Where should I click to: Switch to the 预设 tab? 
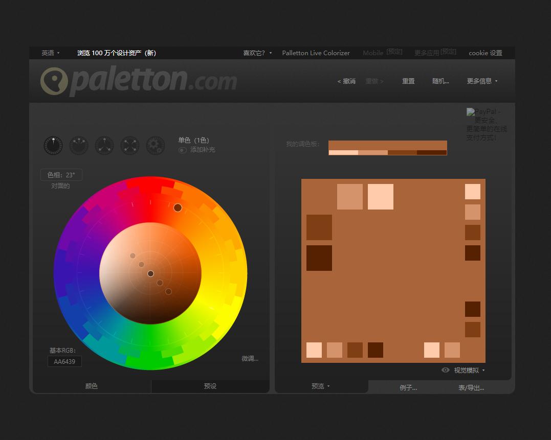point(210,386)
